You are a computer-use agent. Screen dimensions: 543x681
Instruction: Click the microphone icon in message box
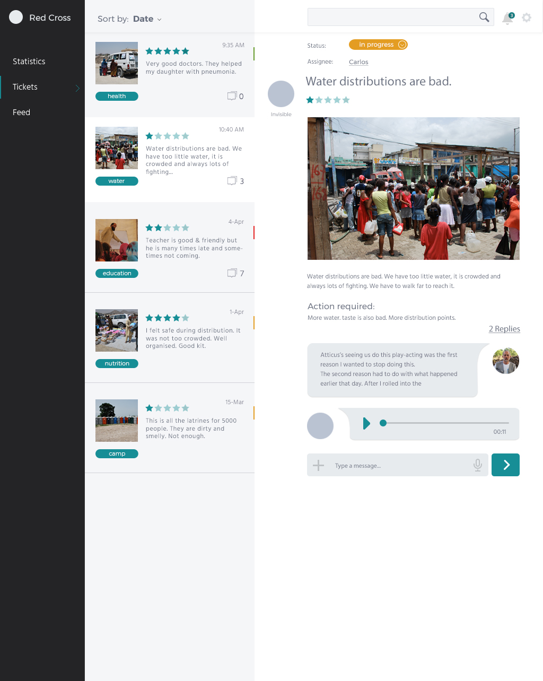[478, 465]
